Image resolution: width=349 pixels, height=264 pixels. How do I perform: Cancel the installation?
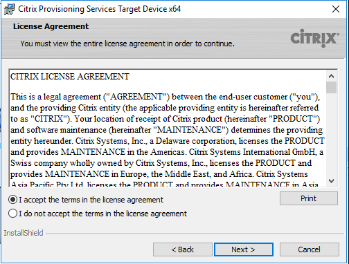pyautogui.click(x=310, y=249)
